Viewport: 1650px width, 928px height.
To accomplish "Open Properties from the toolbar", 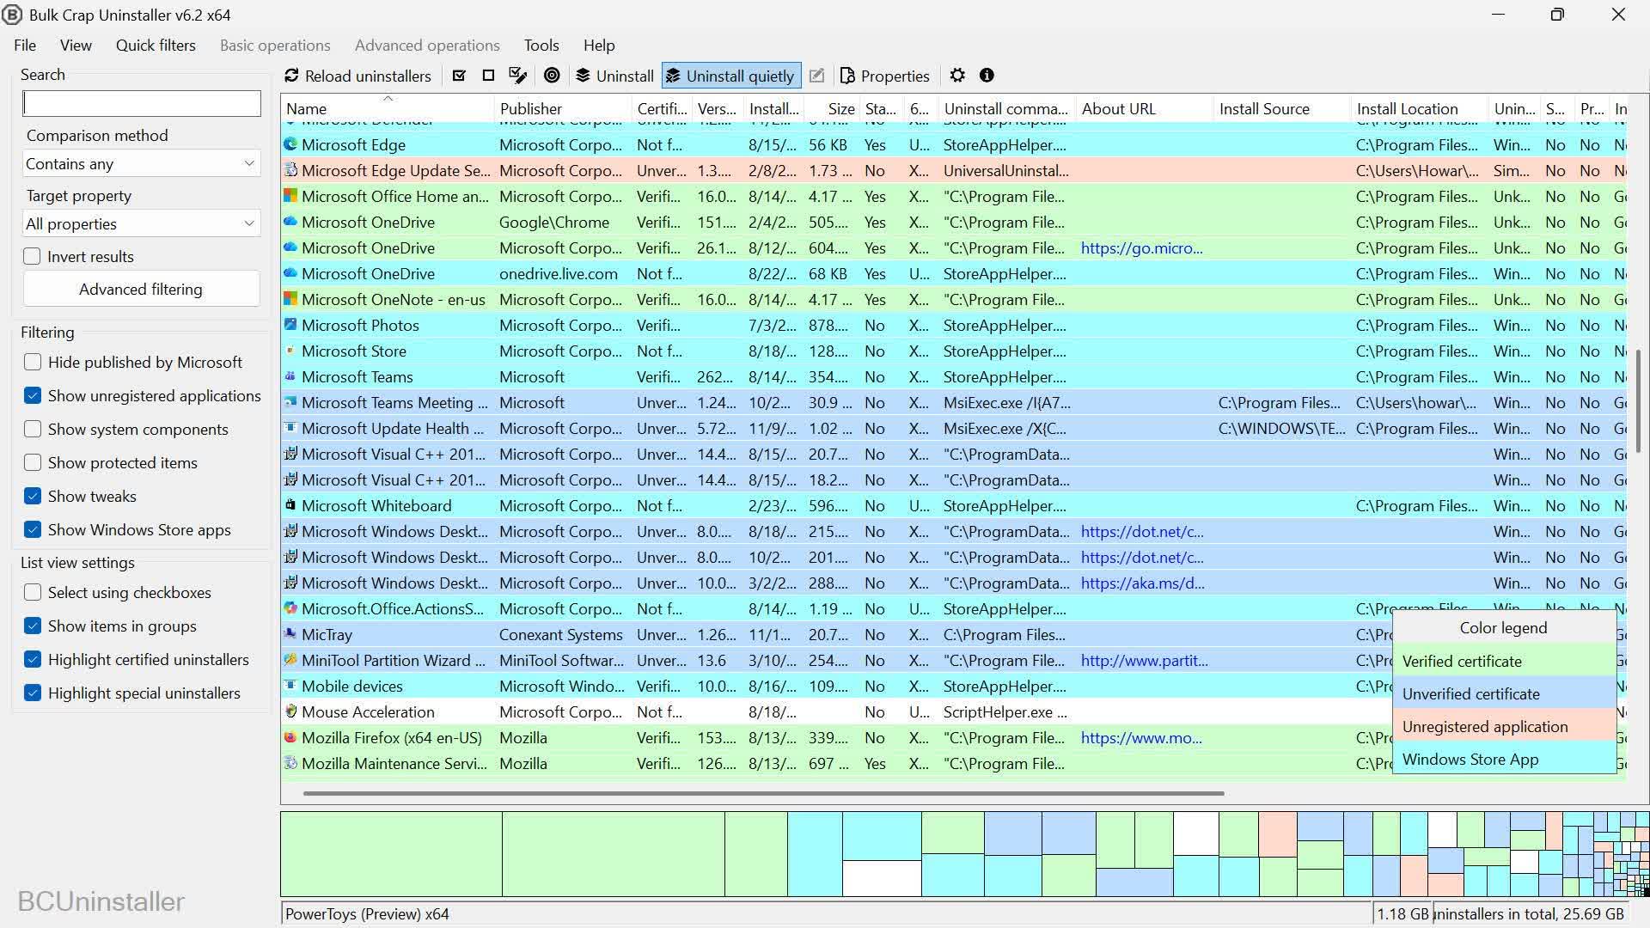I will click(885, 76).
